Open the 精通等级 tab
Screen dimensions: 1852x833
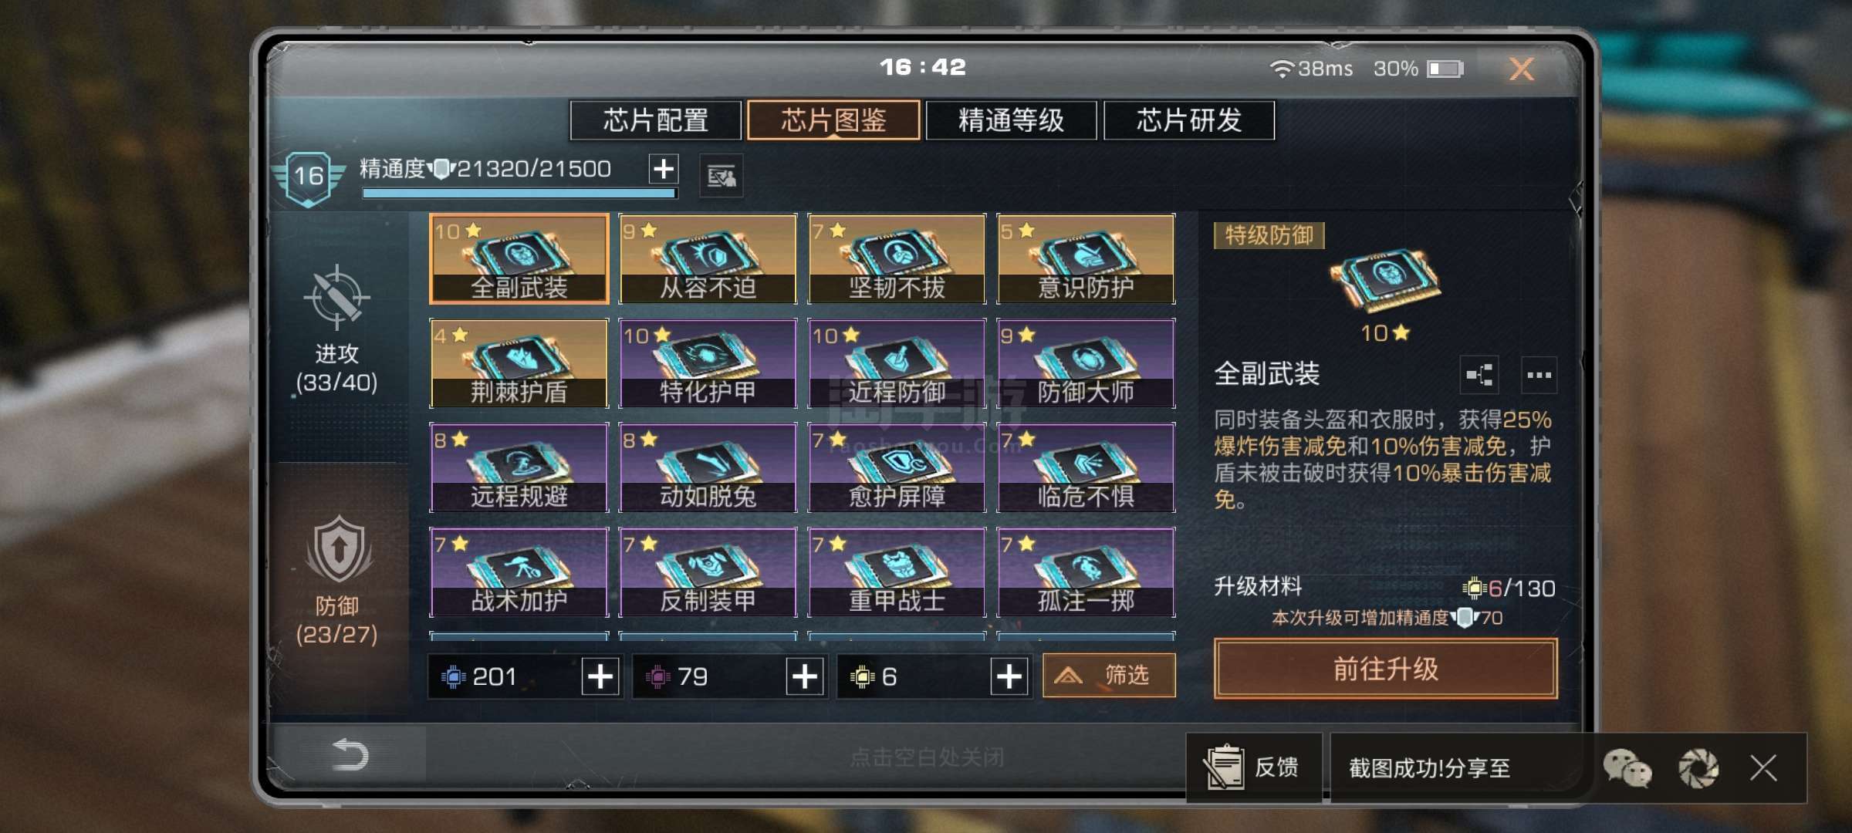coord(1011,120)
